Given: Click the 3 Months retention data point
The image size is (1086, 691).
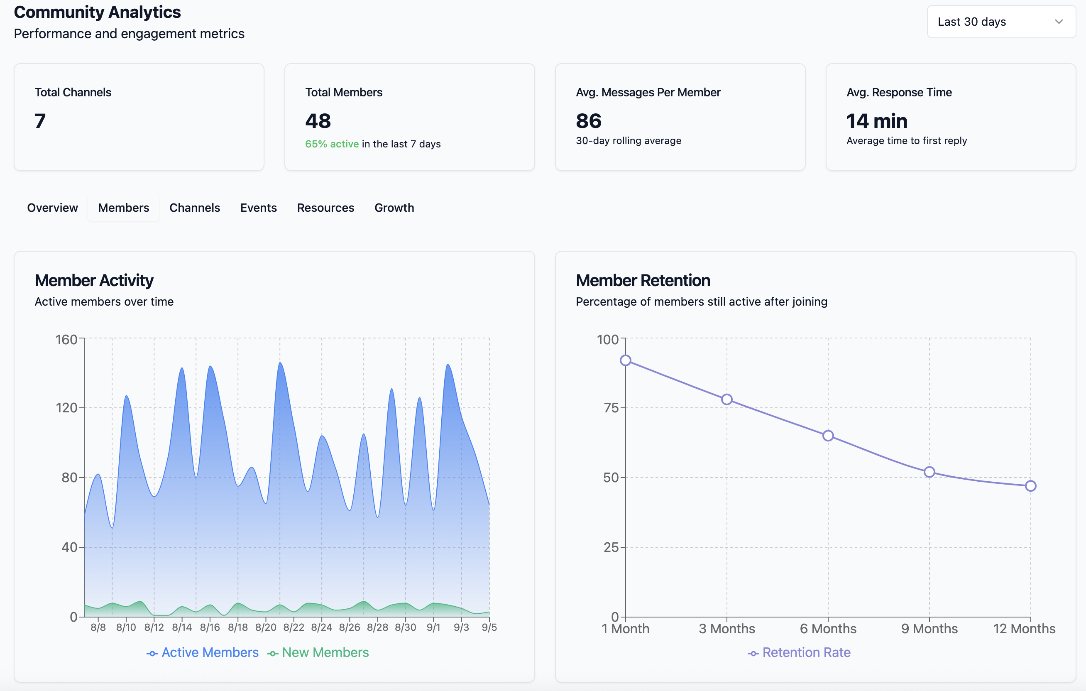Looking at the screenshot, I should (726, 399).
